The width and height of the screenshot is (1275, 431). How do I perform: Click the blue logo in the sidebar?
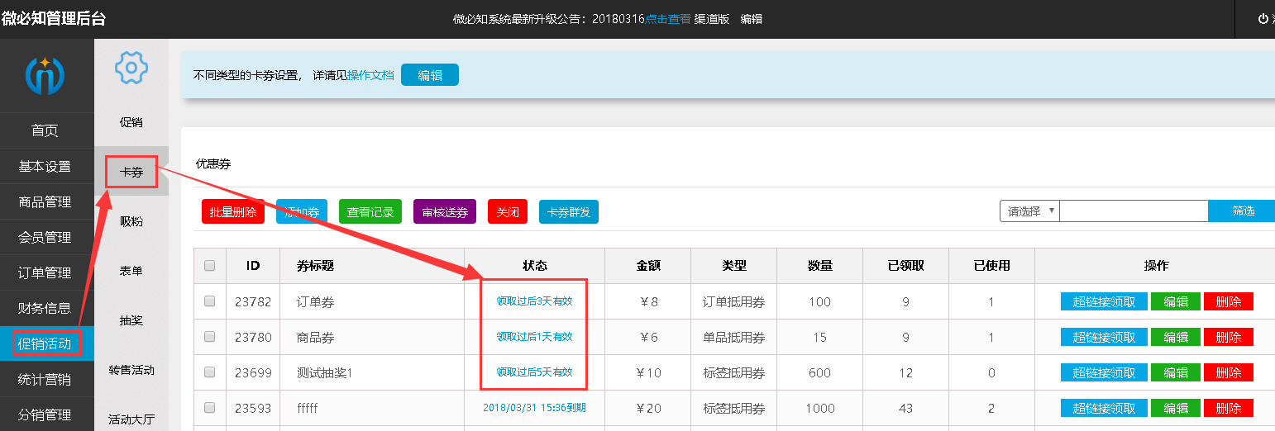[45, 75]
